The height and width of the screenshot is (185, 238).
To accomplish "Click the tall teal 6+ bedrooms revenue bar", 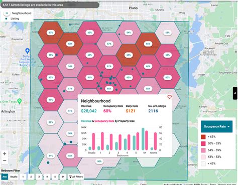I will pos(143,139).
